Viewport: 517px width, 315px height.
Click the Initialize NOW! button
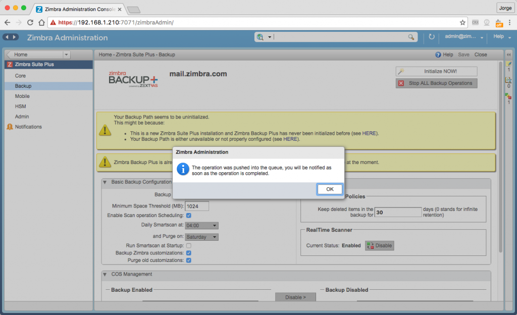point(436,71)
